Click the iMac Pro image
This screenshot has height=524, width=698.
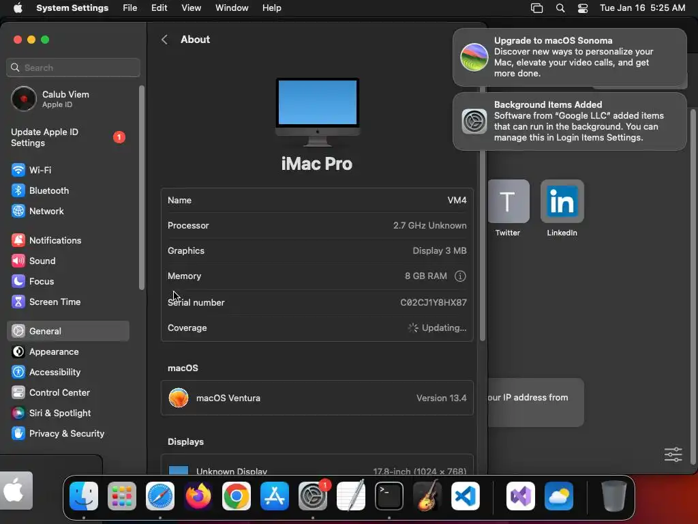(x=318, y=113)
